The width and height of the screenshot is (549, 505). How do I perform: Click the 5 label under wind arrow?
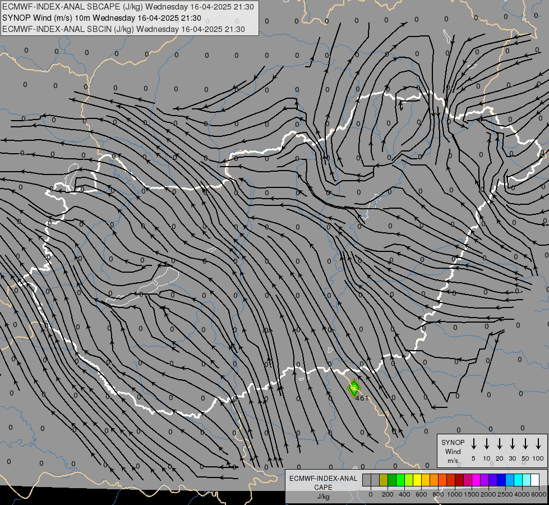click(x=473, y=458)
